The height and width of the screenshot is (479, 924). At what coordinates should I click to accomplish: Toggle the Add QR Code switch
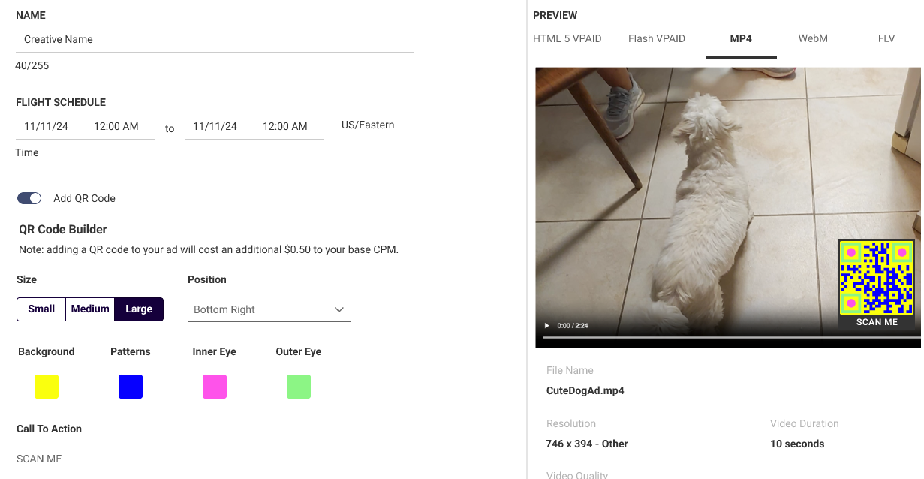click(x=29, y=198)
